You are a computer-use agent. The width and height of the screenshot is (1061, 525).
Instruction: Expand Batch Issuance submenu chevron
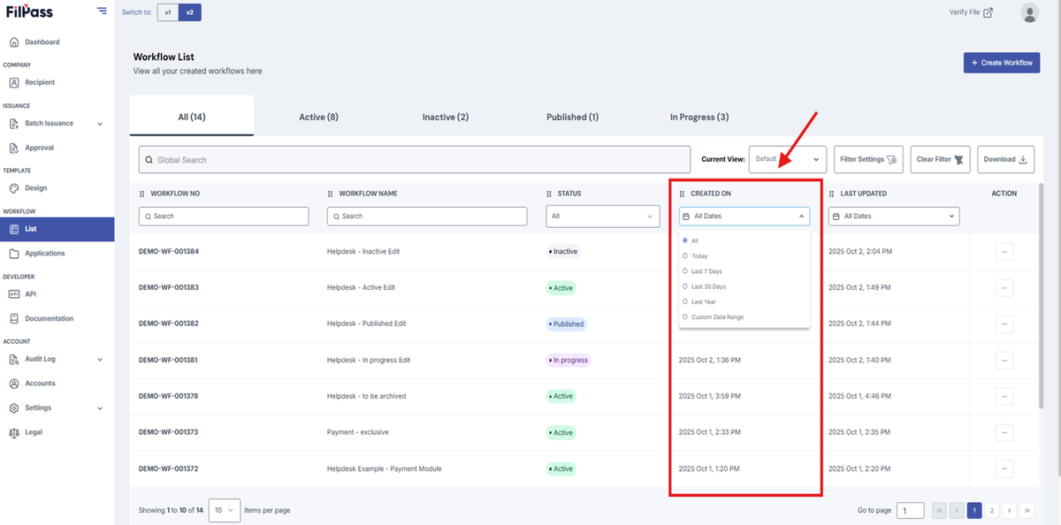coord(100,124)
